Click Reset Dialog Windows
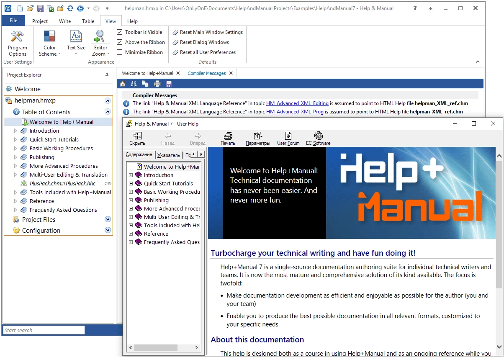The height and width of the screenshot is (357, 504). point(201,42)
